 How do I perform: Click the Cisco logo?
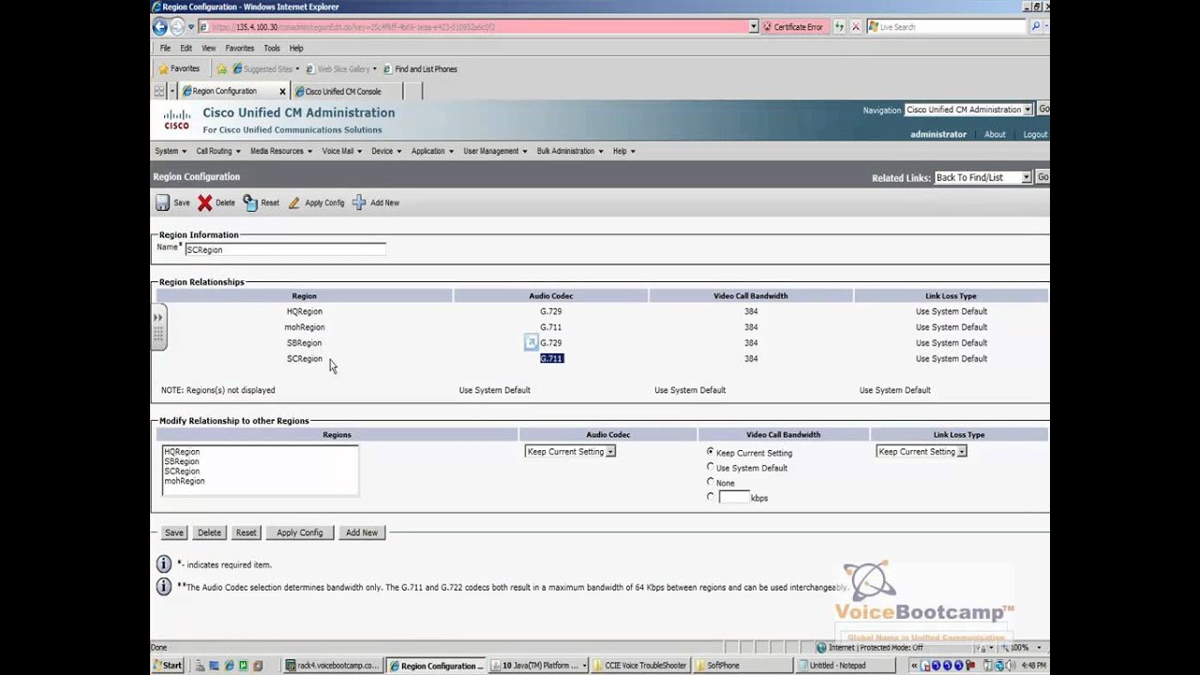pyautogui.click(x=176, y=119)
